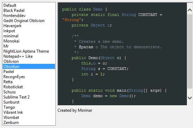Click 'this.o = o;' line in preview
This screenshot has width=193, height=128.
94,63
